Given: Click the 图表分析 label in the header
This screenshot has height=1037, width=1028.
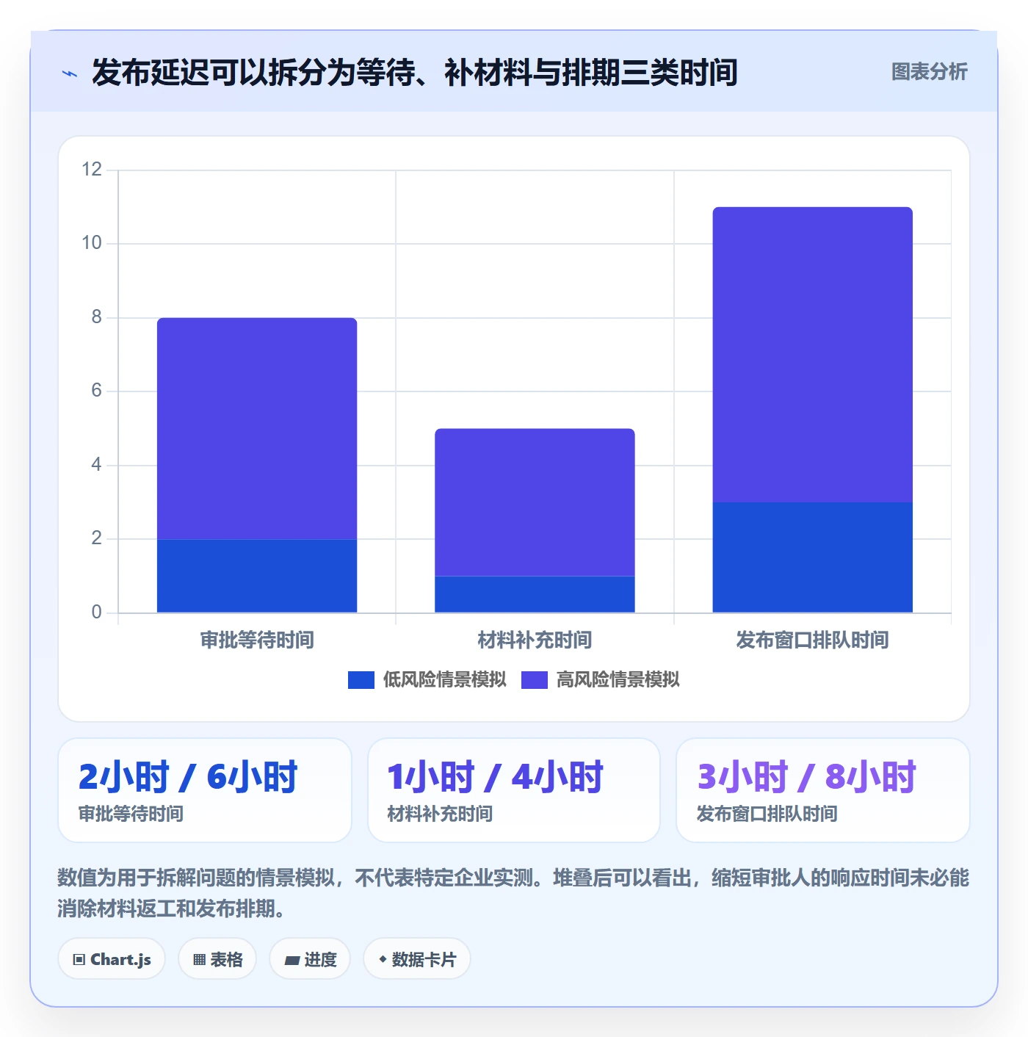Looking at the screenshot, I should [x=929, y=72].
